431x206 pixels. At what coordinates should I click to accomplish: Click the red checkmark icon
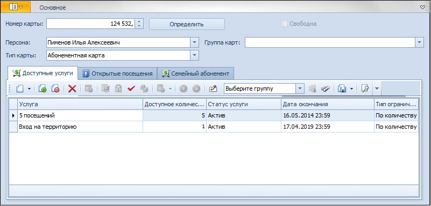coord(131,89)
